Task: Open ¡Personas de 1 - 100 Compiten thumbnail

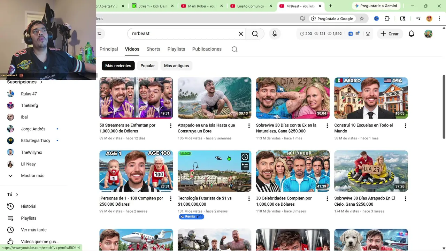Action: (x=136, y=171)
